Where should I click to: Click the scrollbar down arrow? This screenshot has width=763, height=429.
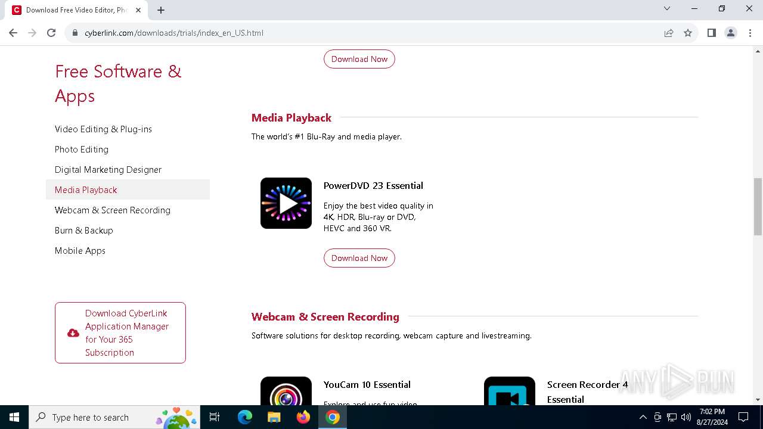coord(758,400)
